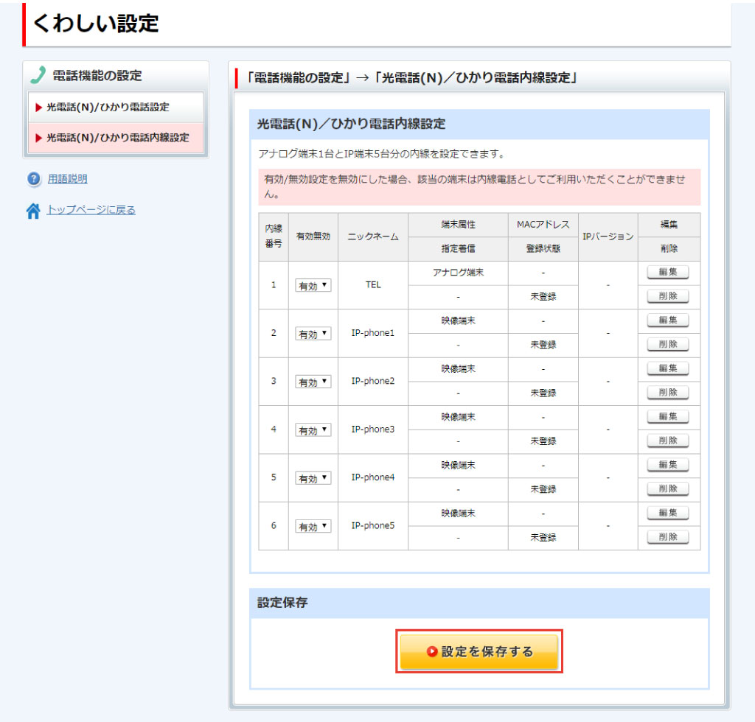Open 有効 dropdown for IP-phone4
Viewport: 755px width, 722px height.
(313, 477)
